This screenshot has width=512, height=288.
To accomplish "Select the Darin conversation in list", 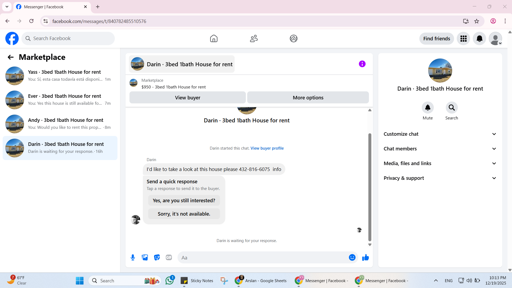I will tap(60, 148).
